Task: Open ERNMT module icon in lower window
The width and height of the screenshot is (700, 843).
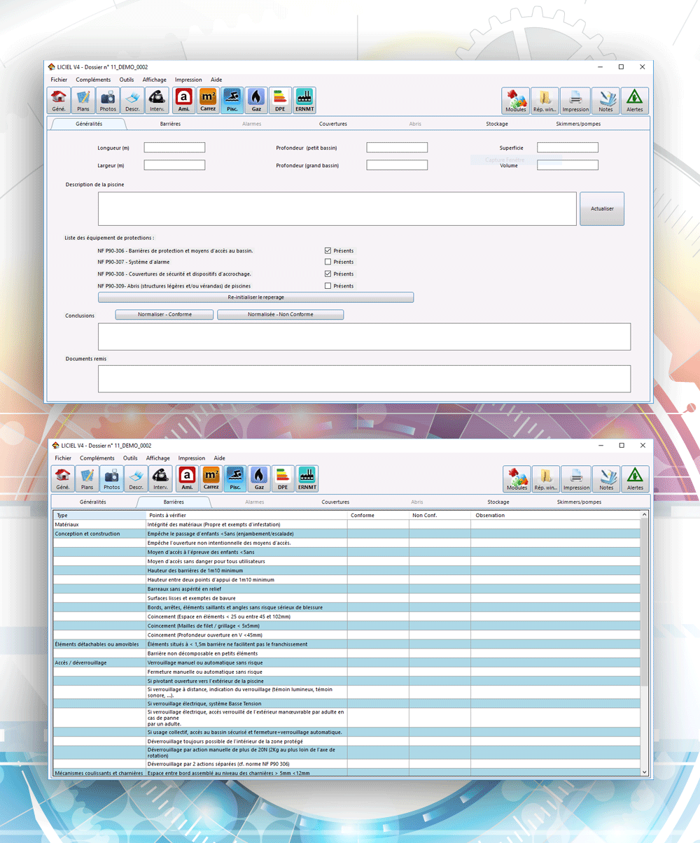Action: [307, 479]
